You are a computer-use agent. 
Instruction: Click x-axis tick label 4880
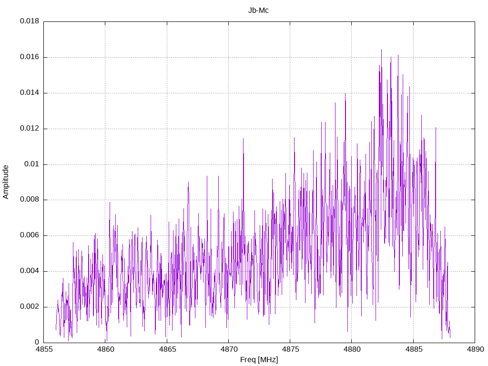click(352, 349)
